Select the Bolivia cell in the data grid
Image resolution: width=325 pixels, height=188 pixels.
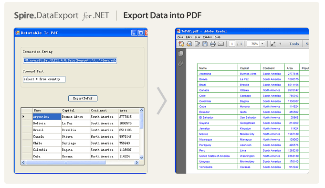(x=47, y=123)
